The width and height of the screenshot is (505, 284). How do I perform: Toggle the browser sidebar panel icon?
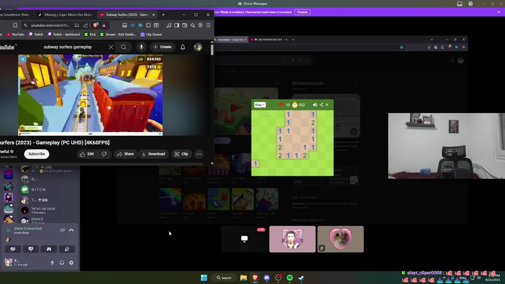tap(177, 25)
